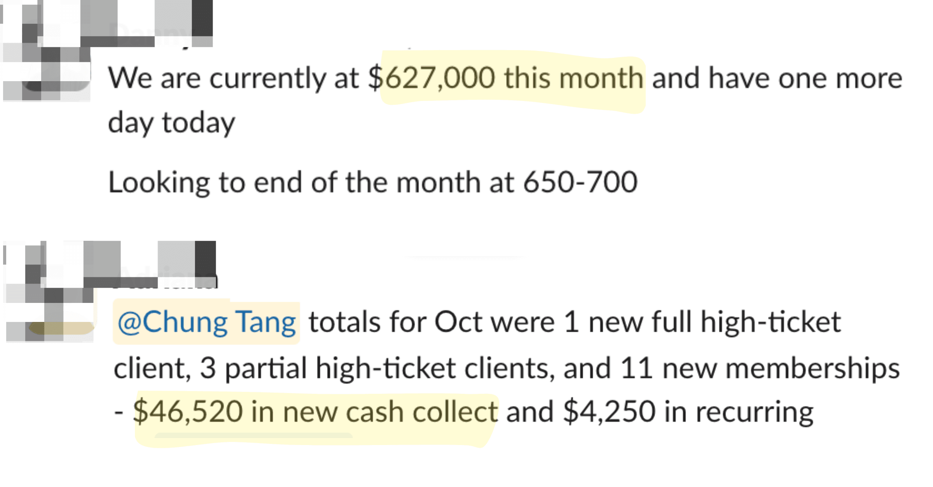The width and height of the screenshot is (933, 487).
Task: Click the "Looking to end of the month" message
Action: coord(372,182)
